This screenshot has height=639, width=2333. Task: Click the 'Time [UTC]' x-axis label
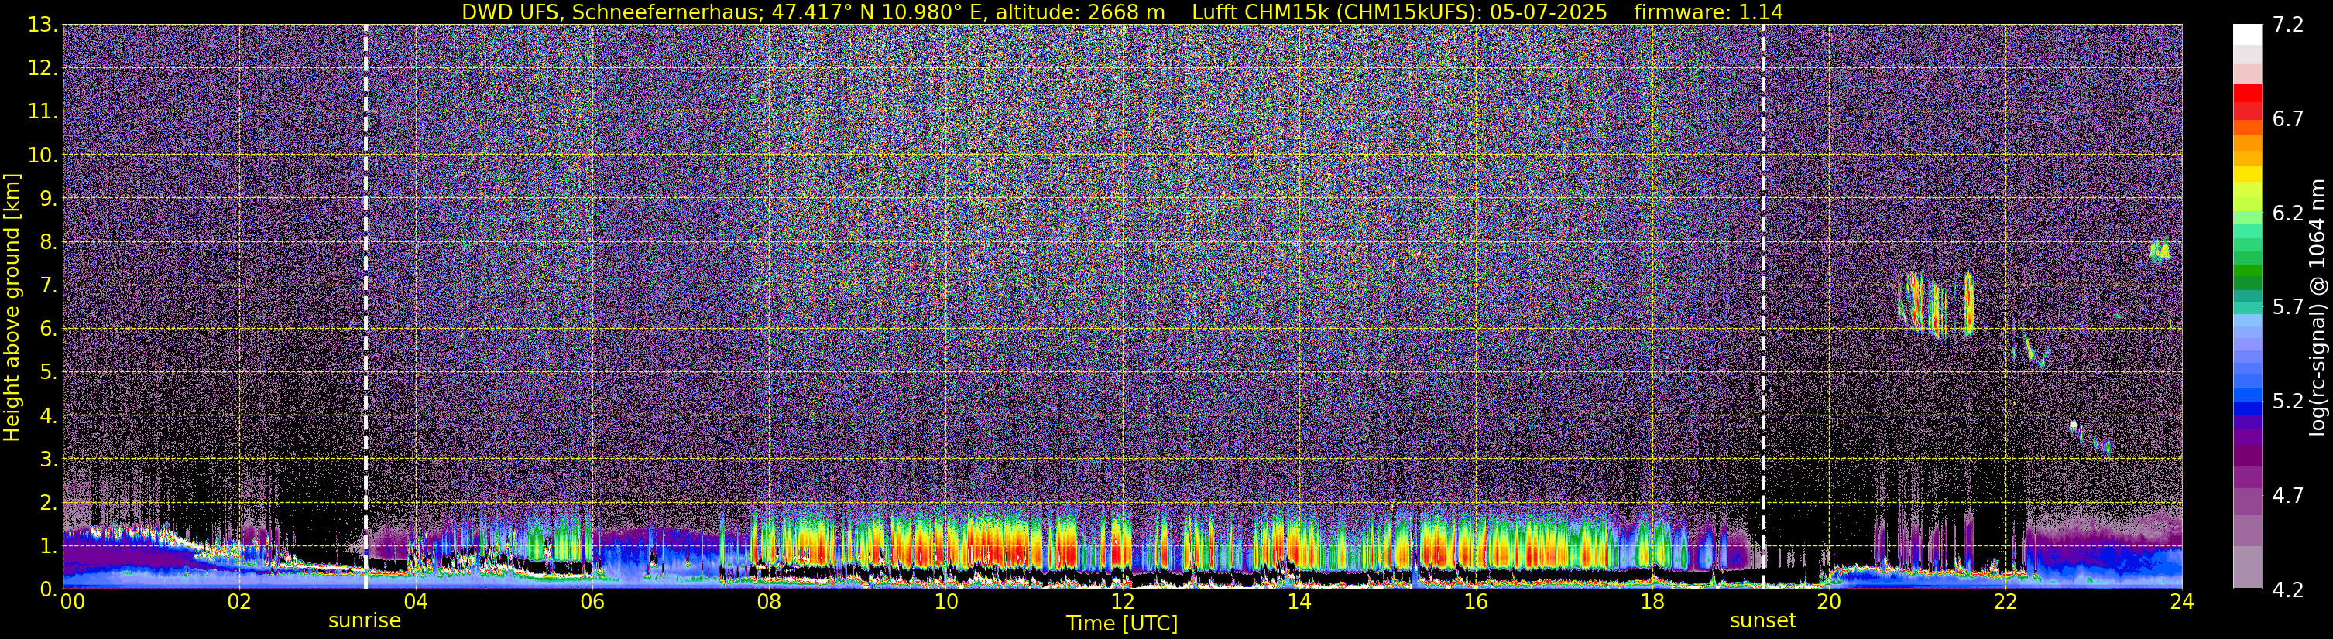point(1121,624)
